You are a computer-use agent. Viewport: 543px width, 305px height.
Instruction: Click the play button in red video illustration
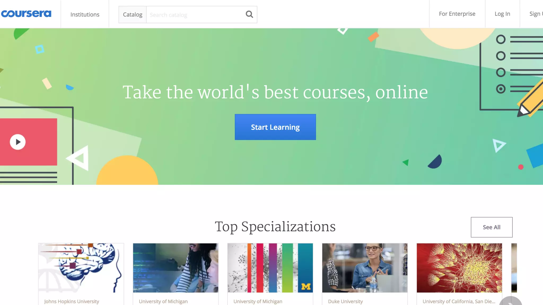[x=18, y=142]
